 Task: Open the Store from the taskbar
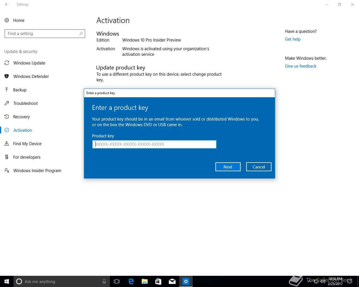pos(158,281)
